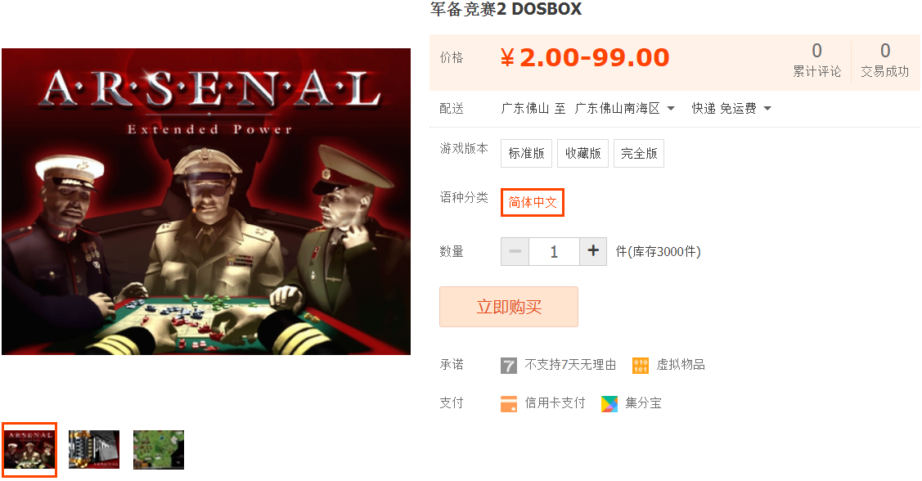Select the 标准版 game version

526,154
